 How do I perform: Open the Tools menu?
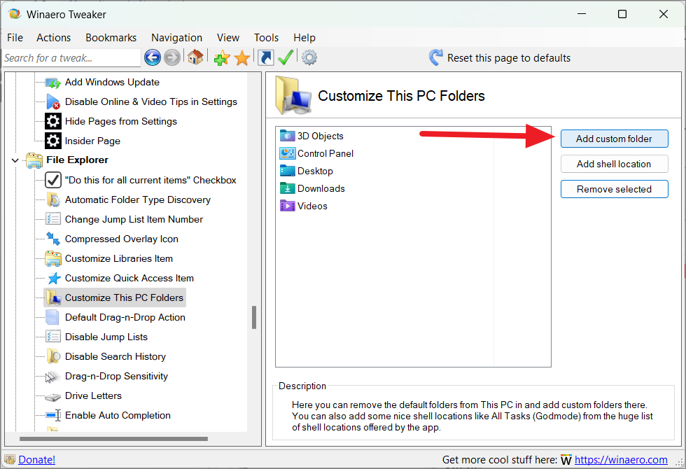tap(266, 38)
